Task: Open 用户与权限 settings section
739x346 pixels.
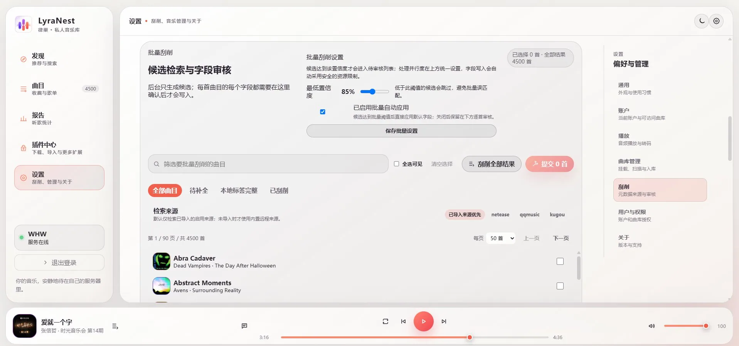Action: [x=660, y=216]
